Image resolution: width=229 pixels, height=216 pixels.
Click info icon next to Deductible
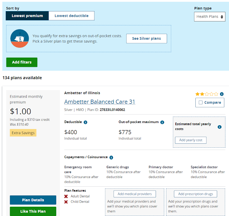pyautogui.click(x=86, y=122)
